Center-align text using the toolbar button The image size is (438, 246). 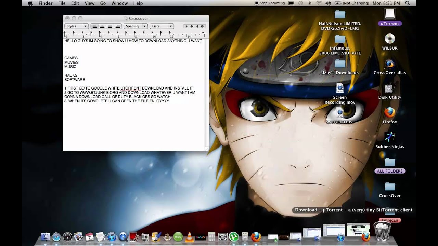point(102,26)
